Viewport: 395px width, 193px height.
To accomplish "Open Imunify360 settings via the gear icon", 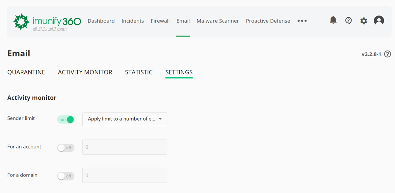I will 363,20.
